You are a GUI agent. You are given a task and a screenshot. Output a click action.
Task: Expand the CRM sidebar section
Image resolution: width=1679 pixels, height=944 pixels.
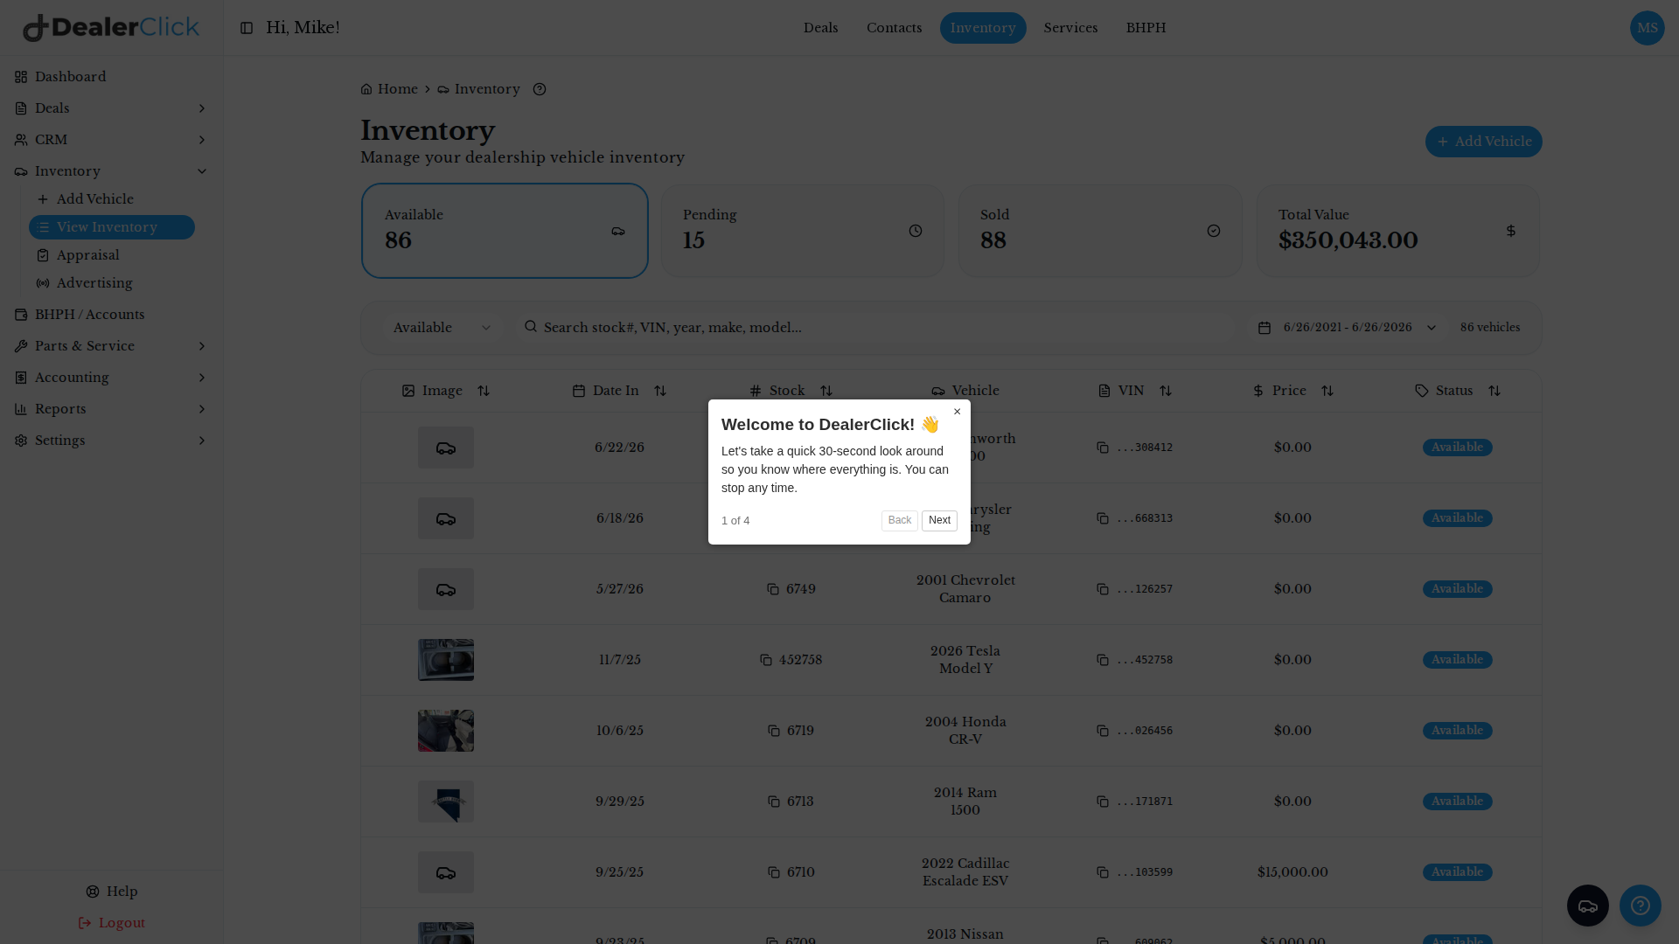[111, 140]
